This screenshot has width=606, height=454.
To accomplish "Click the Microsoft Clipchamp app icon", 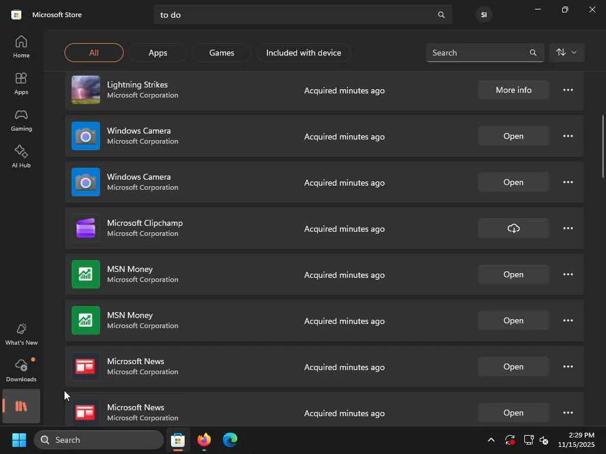I will [86, 229].
